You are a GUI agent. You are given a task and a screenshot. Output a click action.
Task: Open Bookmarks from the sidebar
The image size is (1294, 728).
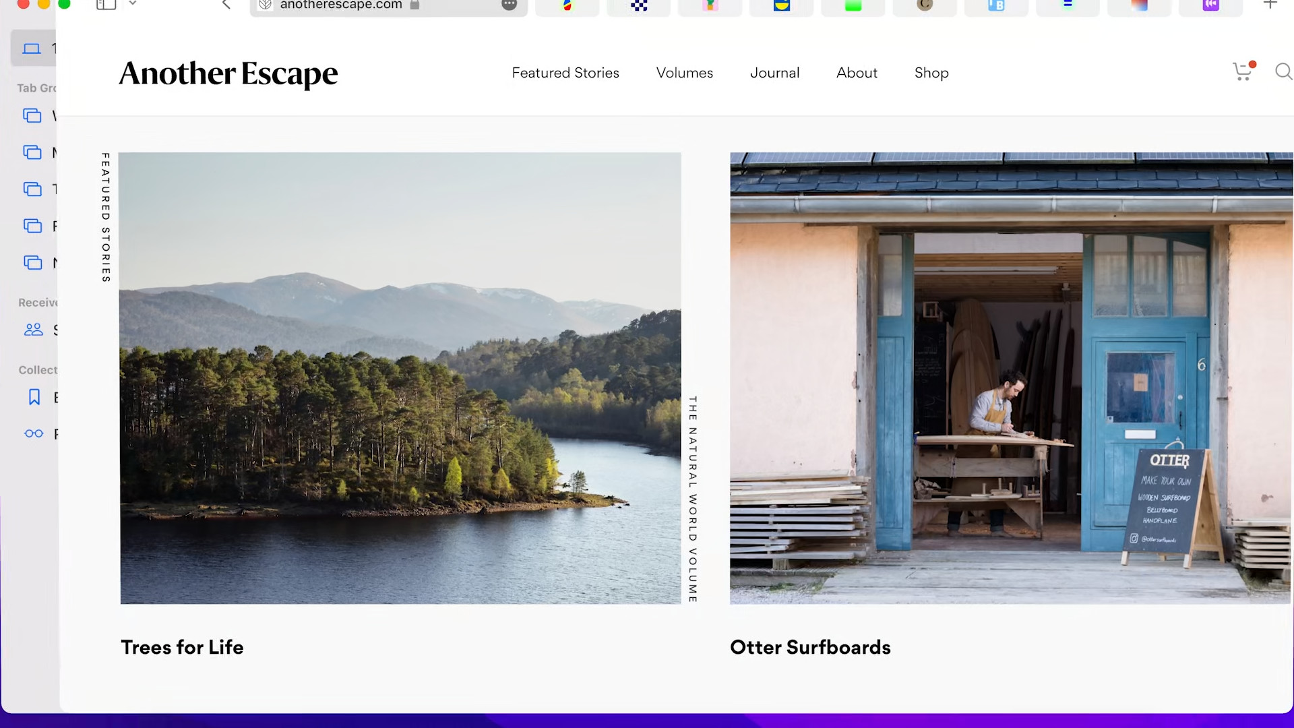[34, 397]
